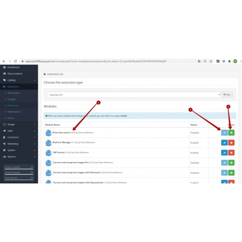The height and width of the screenshot is (242, 242).
Task: Open the Modules extension type dropdown
Action: coord(134,95)
